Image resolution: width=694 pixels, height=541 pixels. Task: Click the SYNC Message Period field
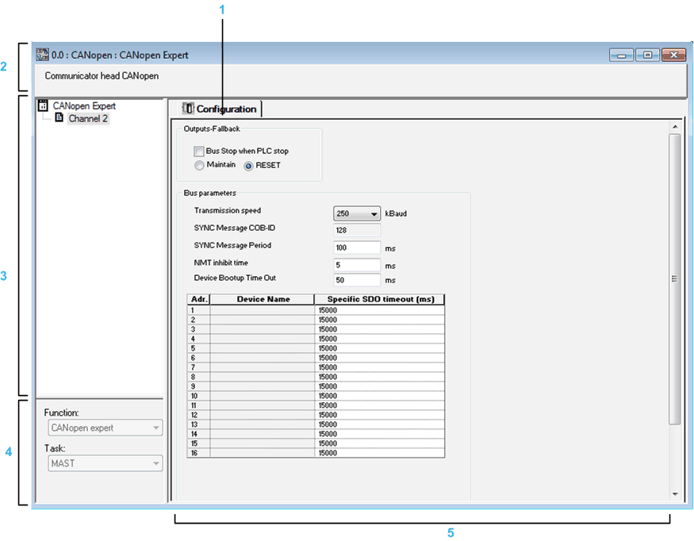coord(356,247)
